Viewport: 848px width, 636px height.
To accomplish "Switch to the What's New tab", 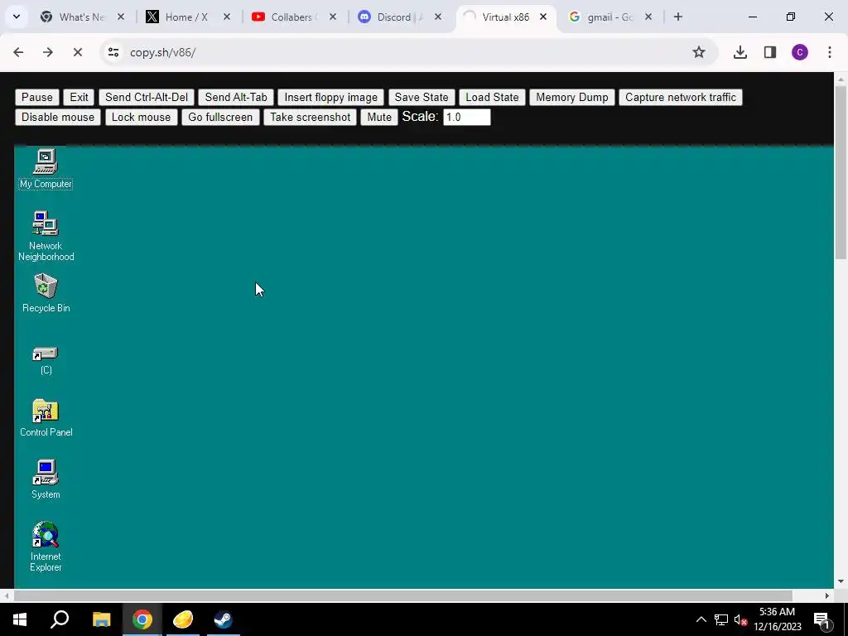I will [82, 17].
